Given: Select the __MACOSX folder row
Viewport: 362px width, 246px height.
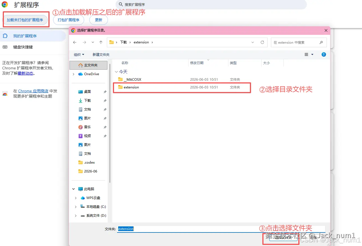Looking at the screenshot, I should pyautogui.click(x=182, y=80).
